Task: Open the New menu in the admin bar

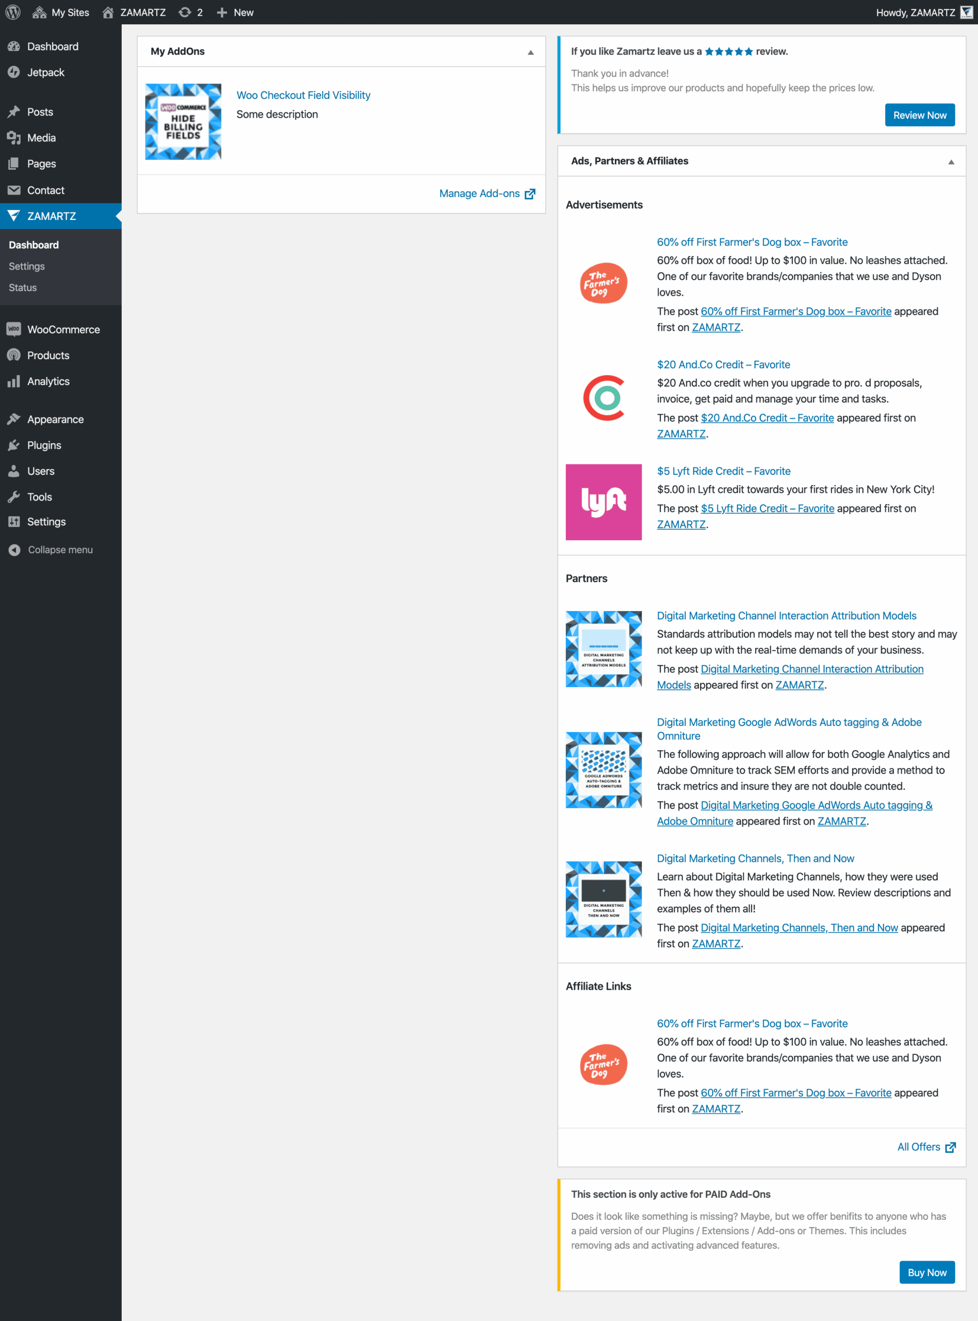Action: [x=234, y=12]
